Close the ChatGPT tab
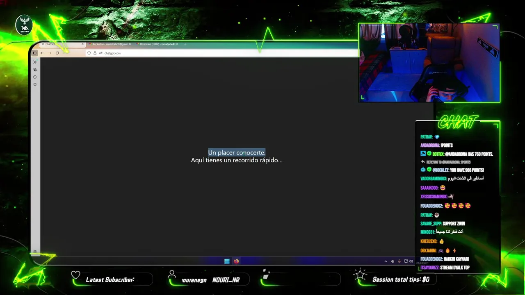This screenshot has width=525, height=295. pos(82,44)
